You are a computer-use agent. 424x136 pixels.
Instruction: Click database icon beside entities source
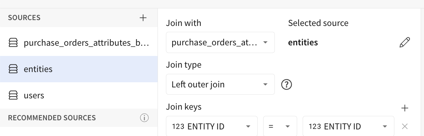click(13, 69)
